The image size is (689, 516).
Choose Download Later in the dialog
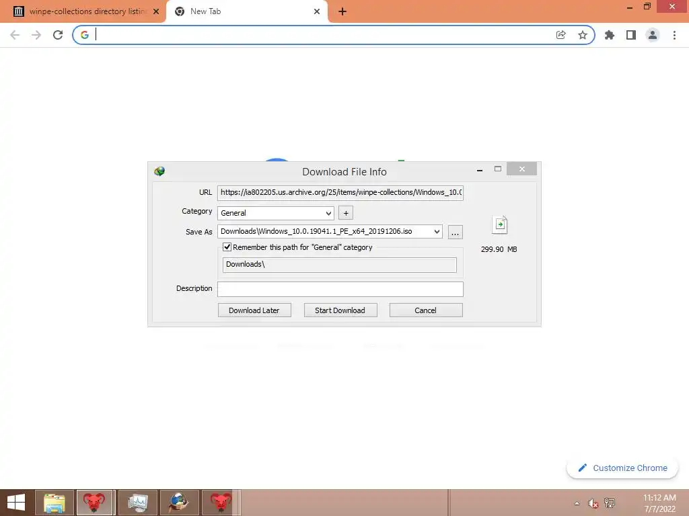[x=254, y=310]
